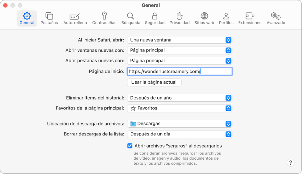303x174 pixels.
Task: Open the Ubicación de descarga dropdown
Action: [180, 123]
